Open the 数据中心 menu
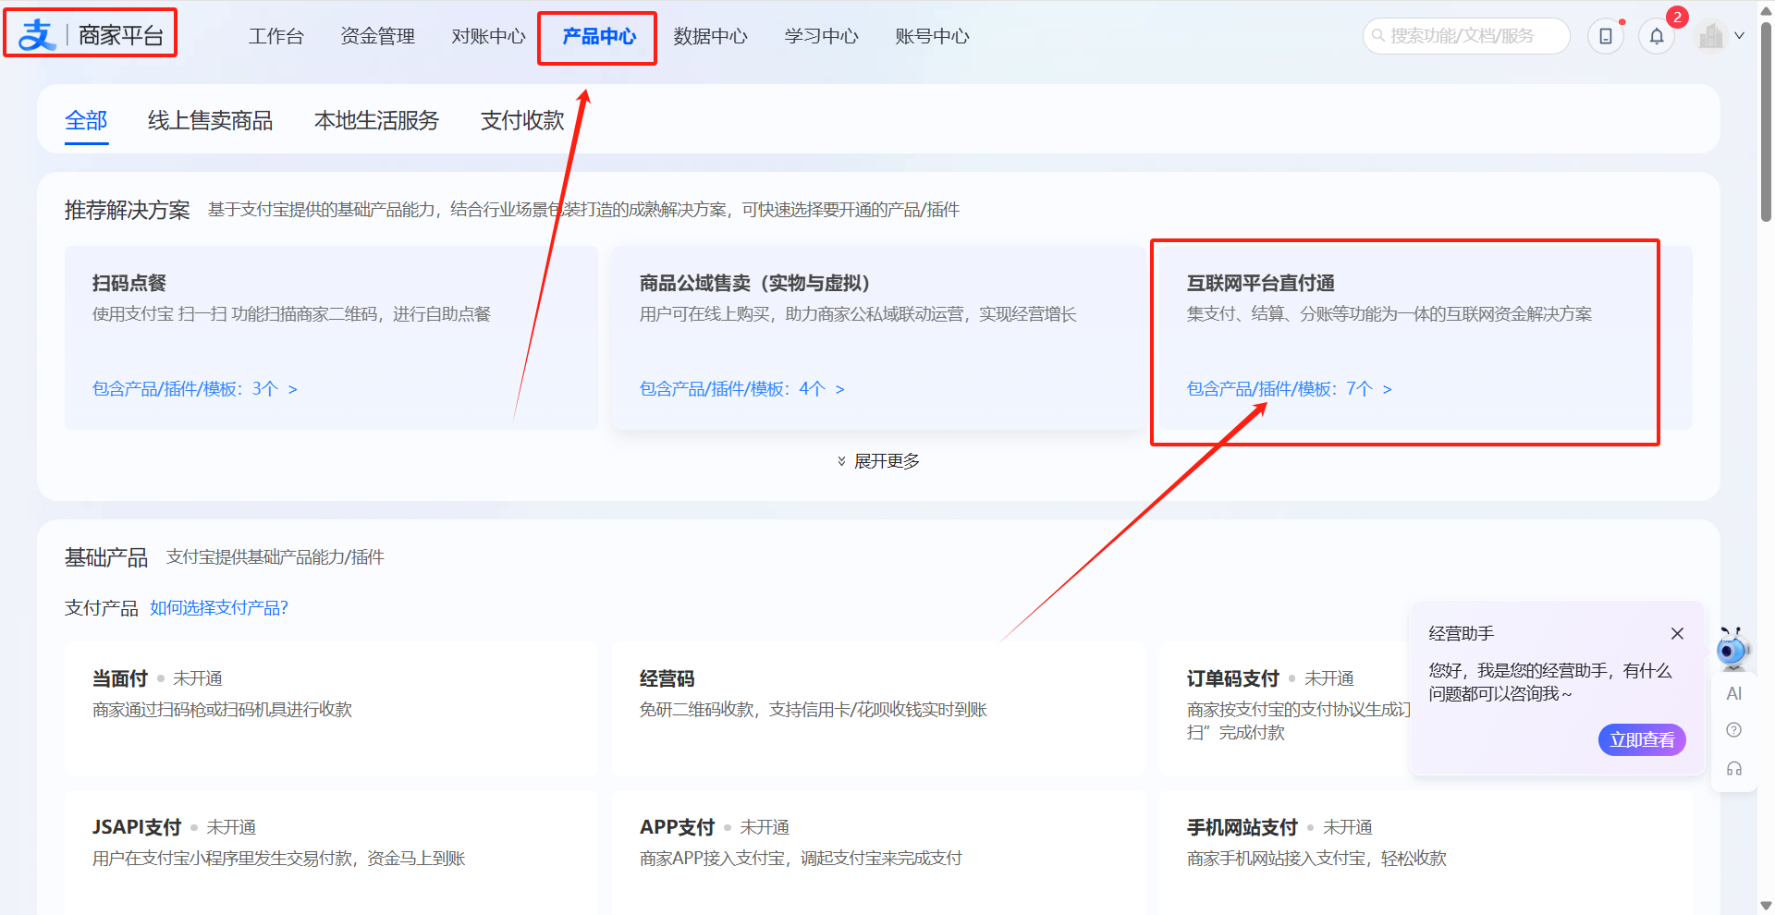 710,36
